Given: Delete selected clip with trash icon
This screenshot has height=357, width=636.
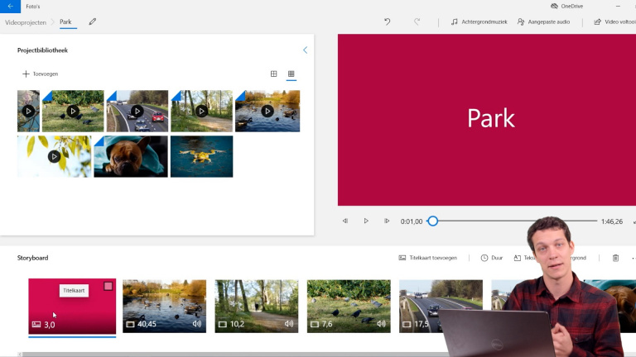Looking at the screenshot, I should tap(615, 258).
